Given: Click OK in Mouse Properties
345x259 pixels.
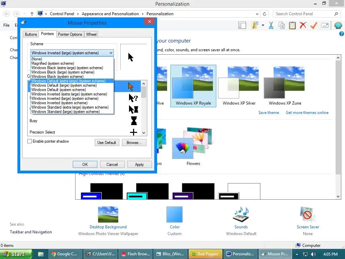Looking at the screenshot, I should click(x=85, y=165).
